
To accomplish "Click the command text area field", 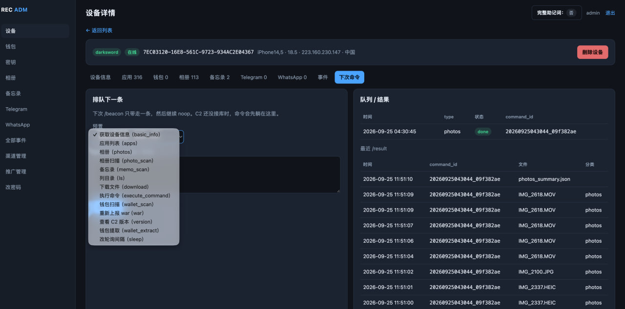I will [260, 174].
